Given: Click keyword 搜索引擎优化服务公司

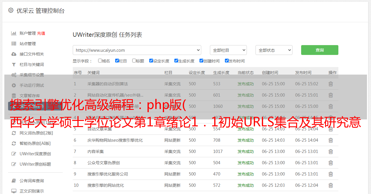Looking at the screenshot, I should click(x=108, y=174).
